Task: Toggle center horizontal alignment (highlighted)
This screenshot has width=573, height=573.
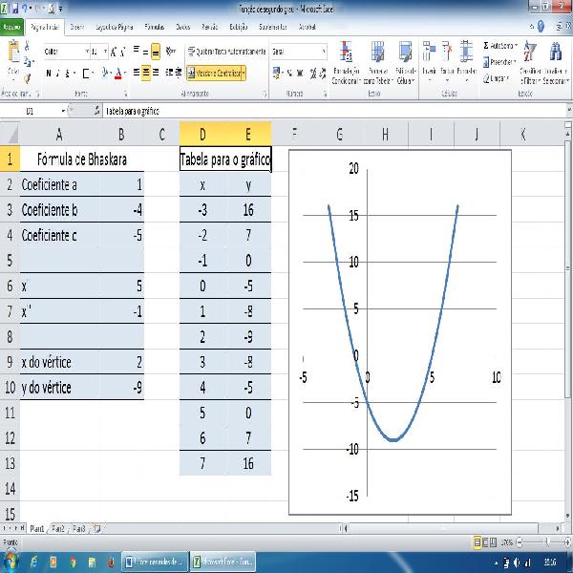Action: pos(146,74)
